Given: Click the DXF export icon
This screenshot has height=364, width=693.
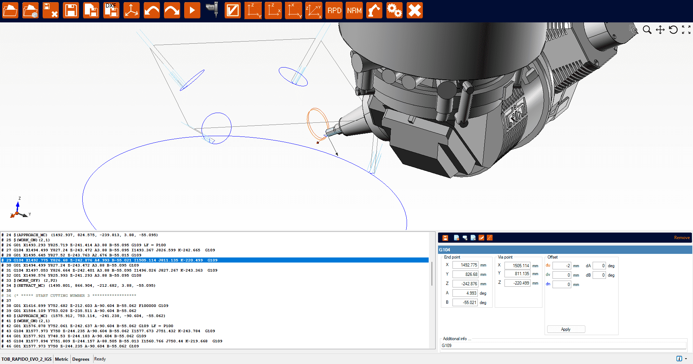Looking at the screenshot, I should (x=111, y=10).
